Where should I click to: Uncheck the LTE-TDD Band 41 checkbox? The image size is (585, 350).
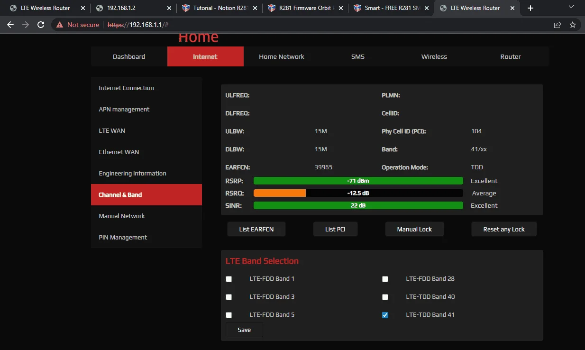[x=385, y=315]
